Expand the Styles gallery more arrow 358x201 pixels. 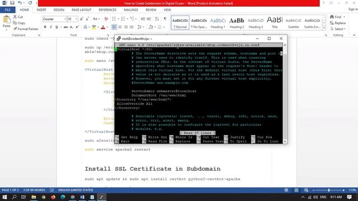tap(324, 27)
